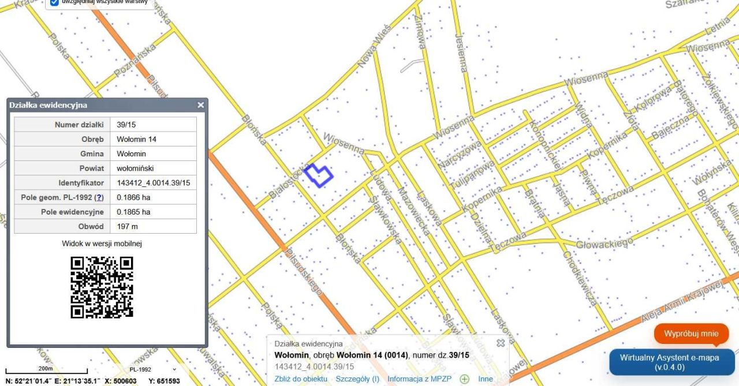Select the blue highlighted parcel outline on map
The image size is (739, 386).
point(318,175)
